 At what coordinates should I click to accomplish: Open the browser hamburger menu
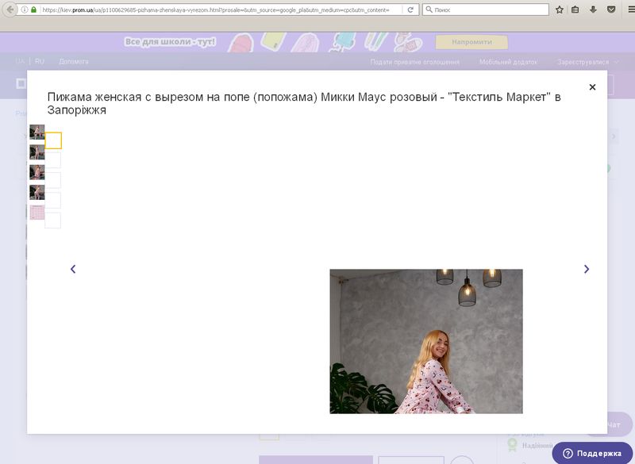pyautogui.click(x=627, y=10)
